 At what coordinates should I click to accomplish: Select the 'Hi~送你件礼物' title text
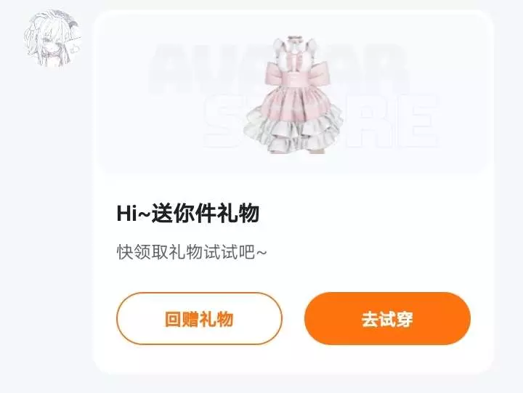click(x=188, y=213)
